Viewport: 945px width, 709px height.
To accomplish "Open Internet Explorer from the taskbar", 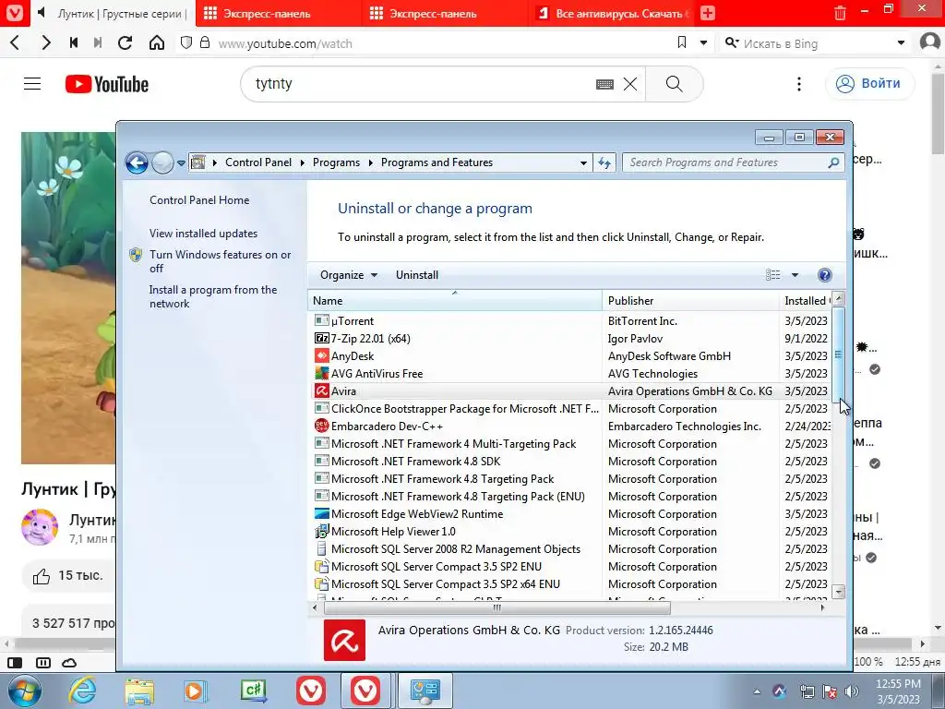I will [81, 691].
